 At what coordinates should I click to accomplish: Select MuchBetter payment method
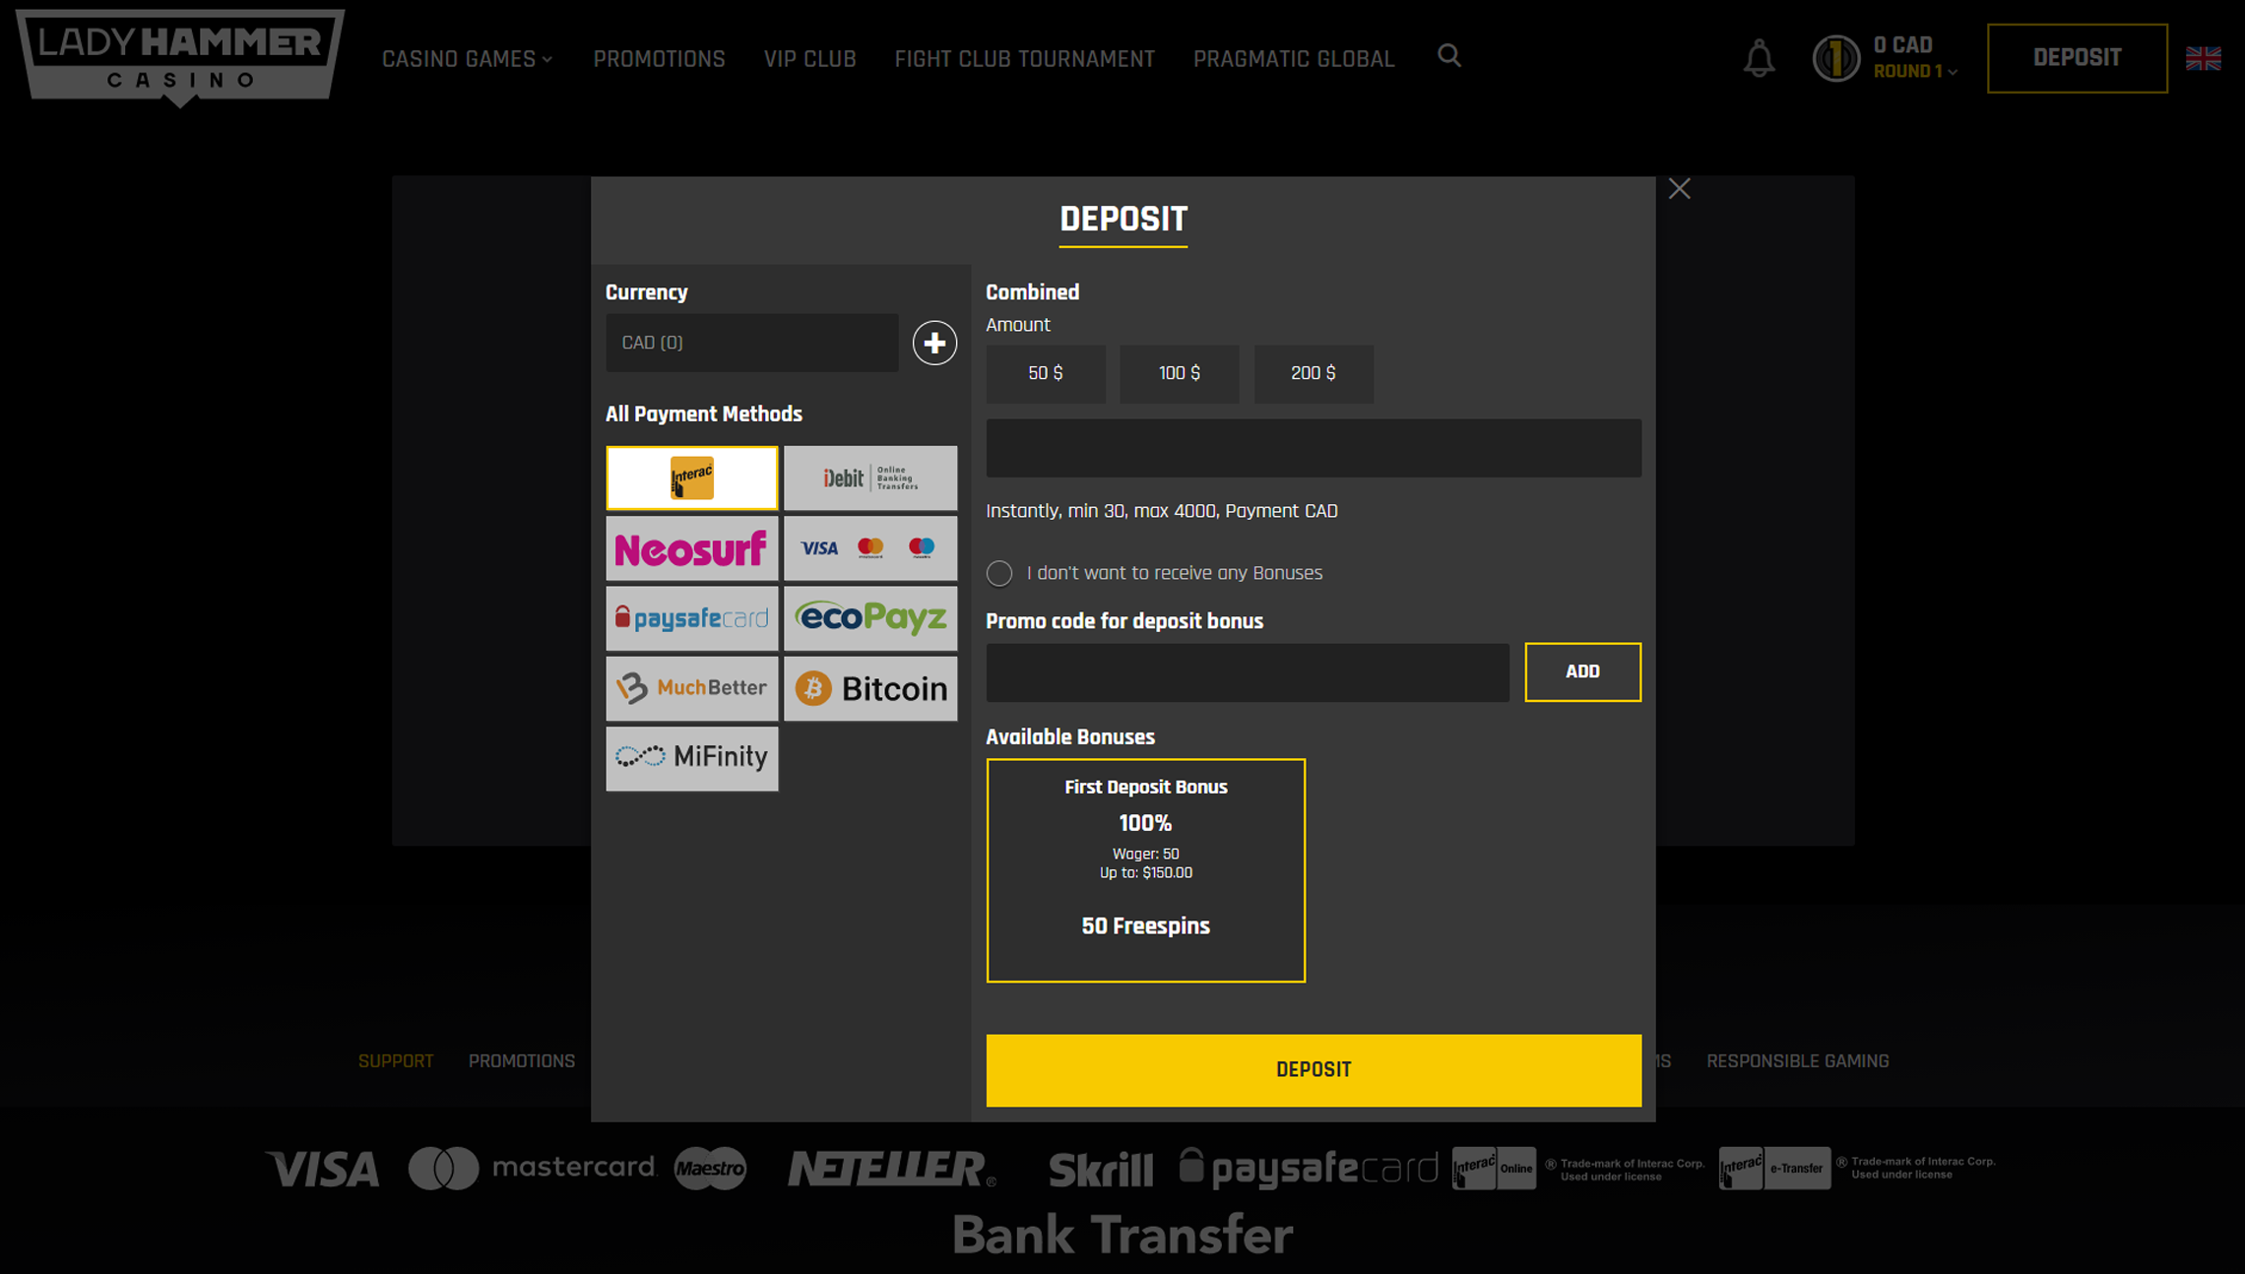(x=691, y=688)
